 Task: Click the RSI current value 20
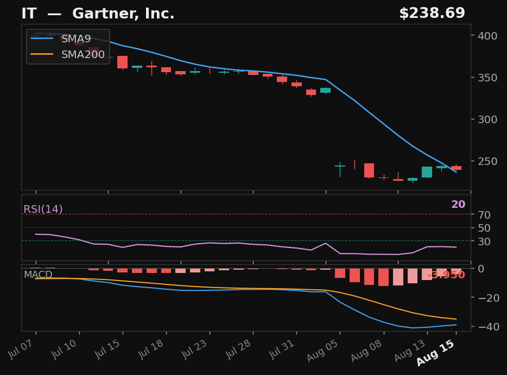click(458, 204)
